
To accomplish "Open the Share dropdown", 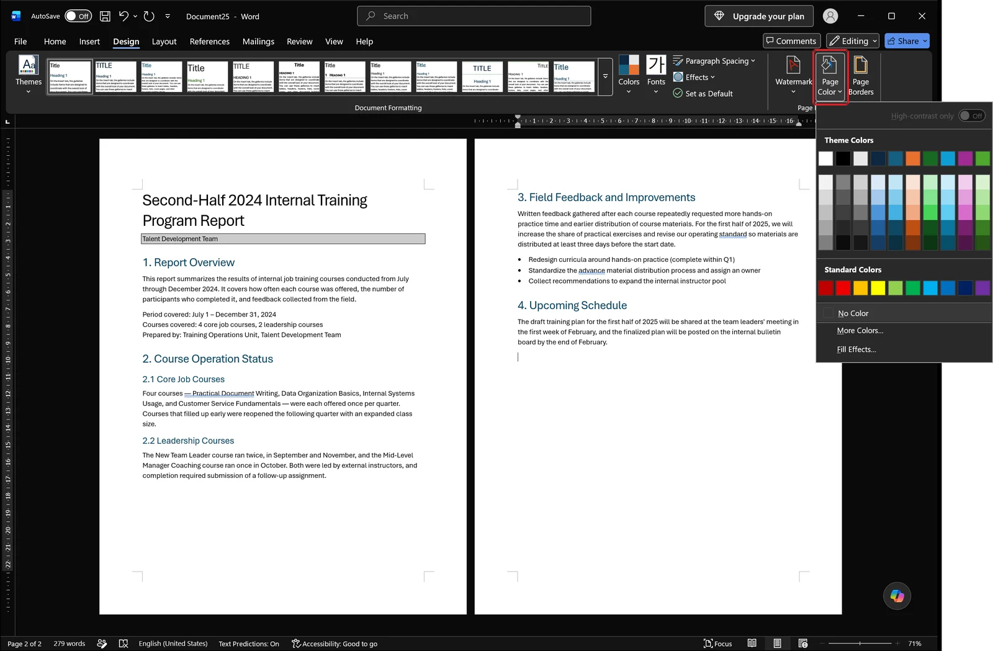I will point(925,41).
